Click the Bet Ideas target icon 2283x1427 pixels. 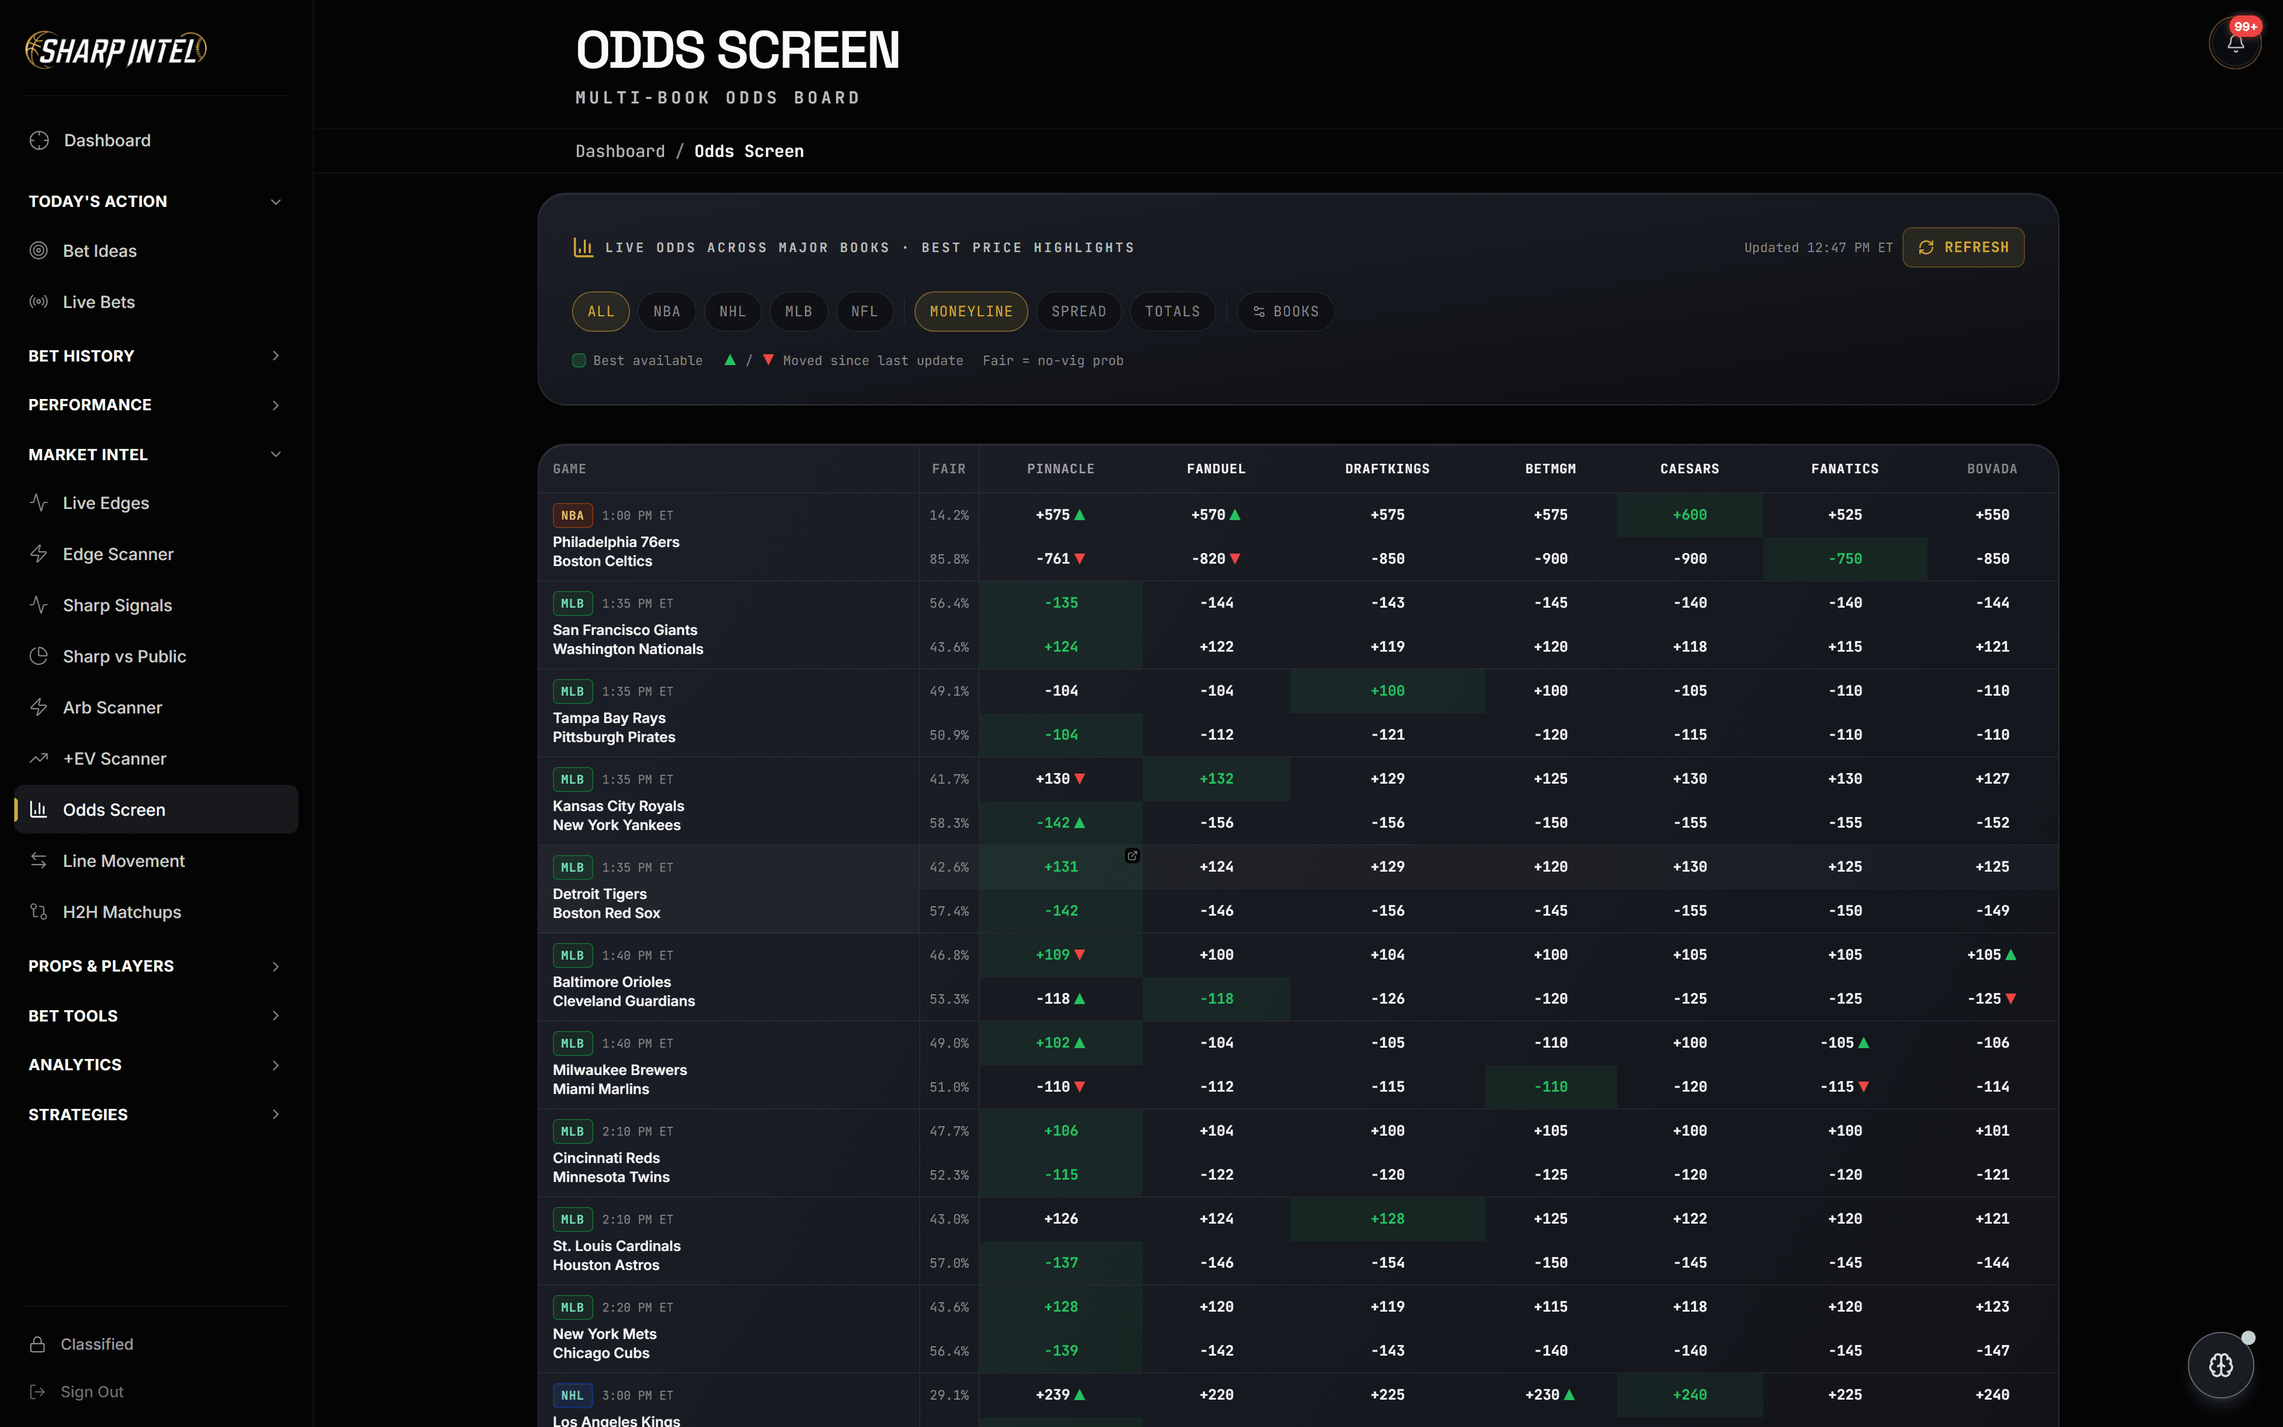click(39, 251)
